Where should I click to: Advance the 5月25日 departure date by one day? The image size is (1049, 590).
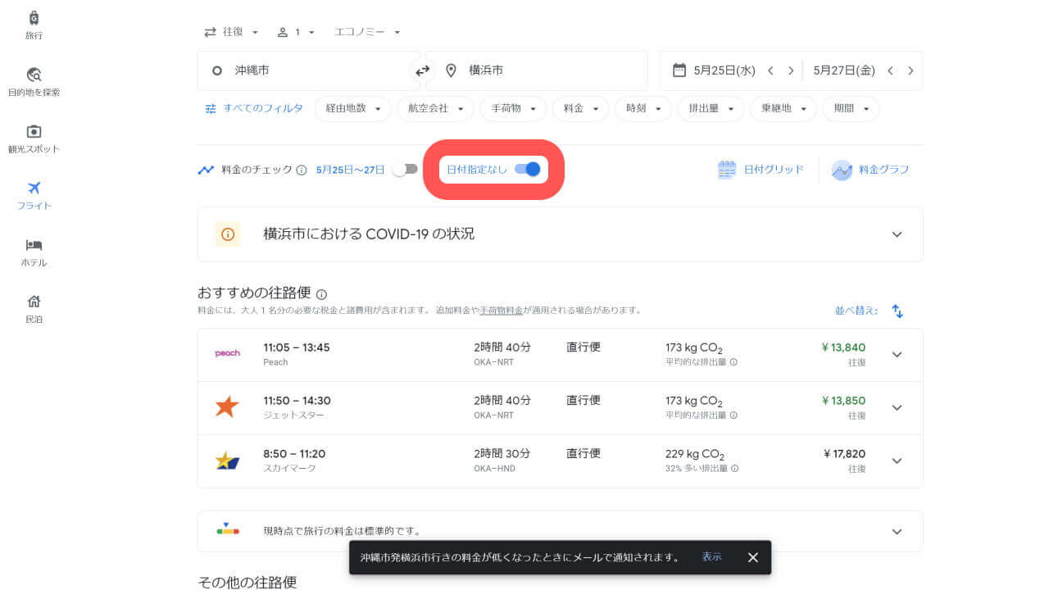(x=791, y=70)
